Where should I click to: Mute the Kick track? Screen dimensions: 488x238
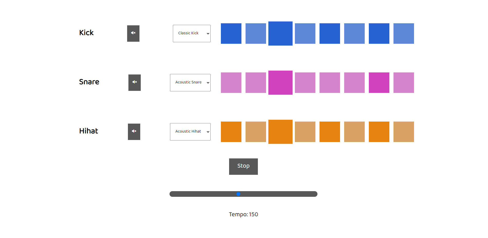(x=133, y=34)
